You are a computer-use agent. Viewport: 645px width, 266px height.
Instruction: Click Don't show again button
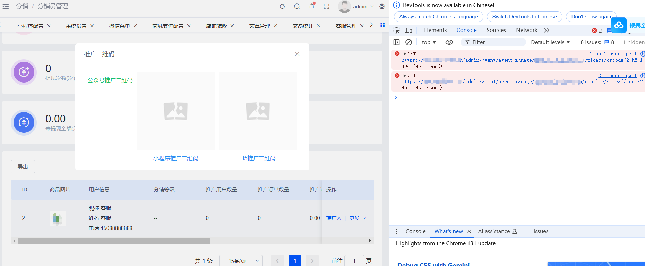591,17
